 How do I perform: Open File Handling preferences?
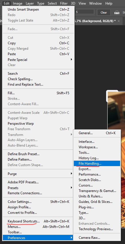click(97, 164)
